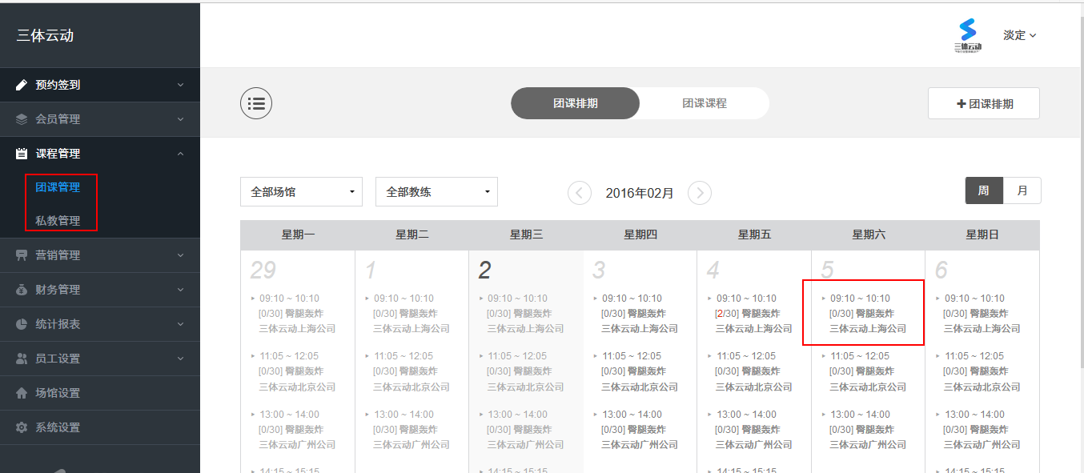The width and height of the screenshot is (1084, 473).
Task: Go to next month arrow
Action: 700,193
